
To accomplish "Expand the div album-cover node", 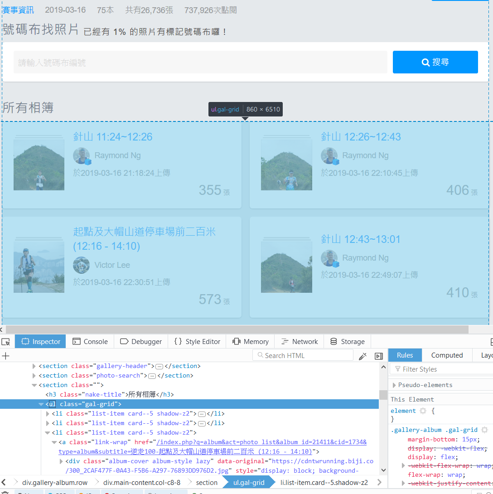I will click(x=61, y=461).
